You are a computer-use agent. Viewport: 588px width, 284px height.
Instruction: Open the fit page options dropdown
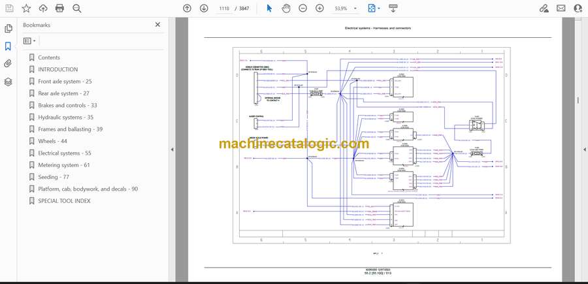(x=374, y=8)
